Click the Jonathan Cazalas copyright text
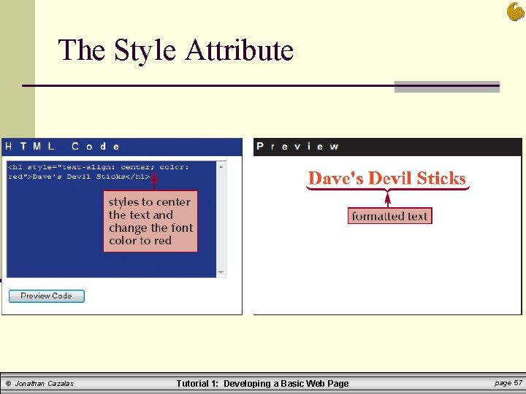 tap(40, 384)
